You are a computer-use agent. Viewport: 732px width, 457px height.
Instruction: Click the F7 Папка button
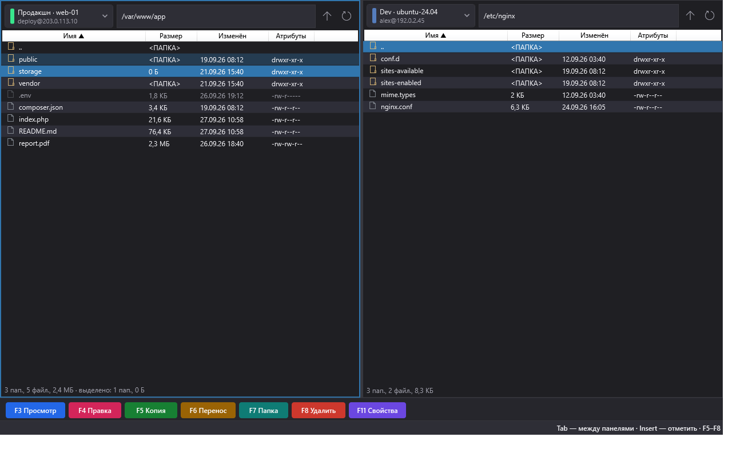pyautogui.click(x=264, y=410)
